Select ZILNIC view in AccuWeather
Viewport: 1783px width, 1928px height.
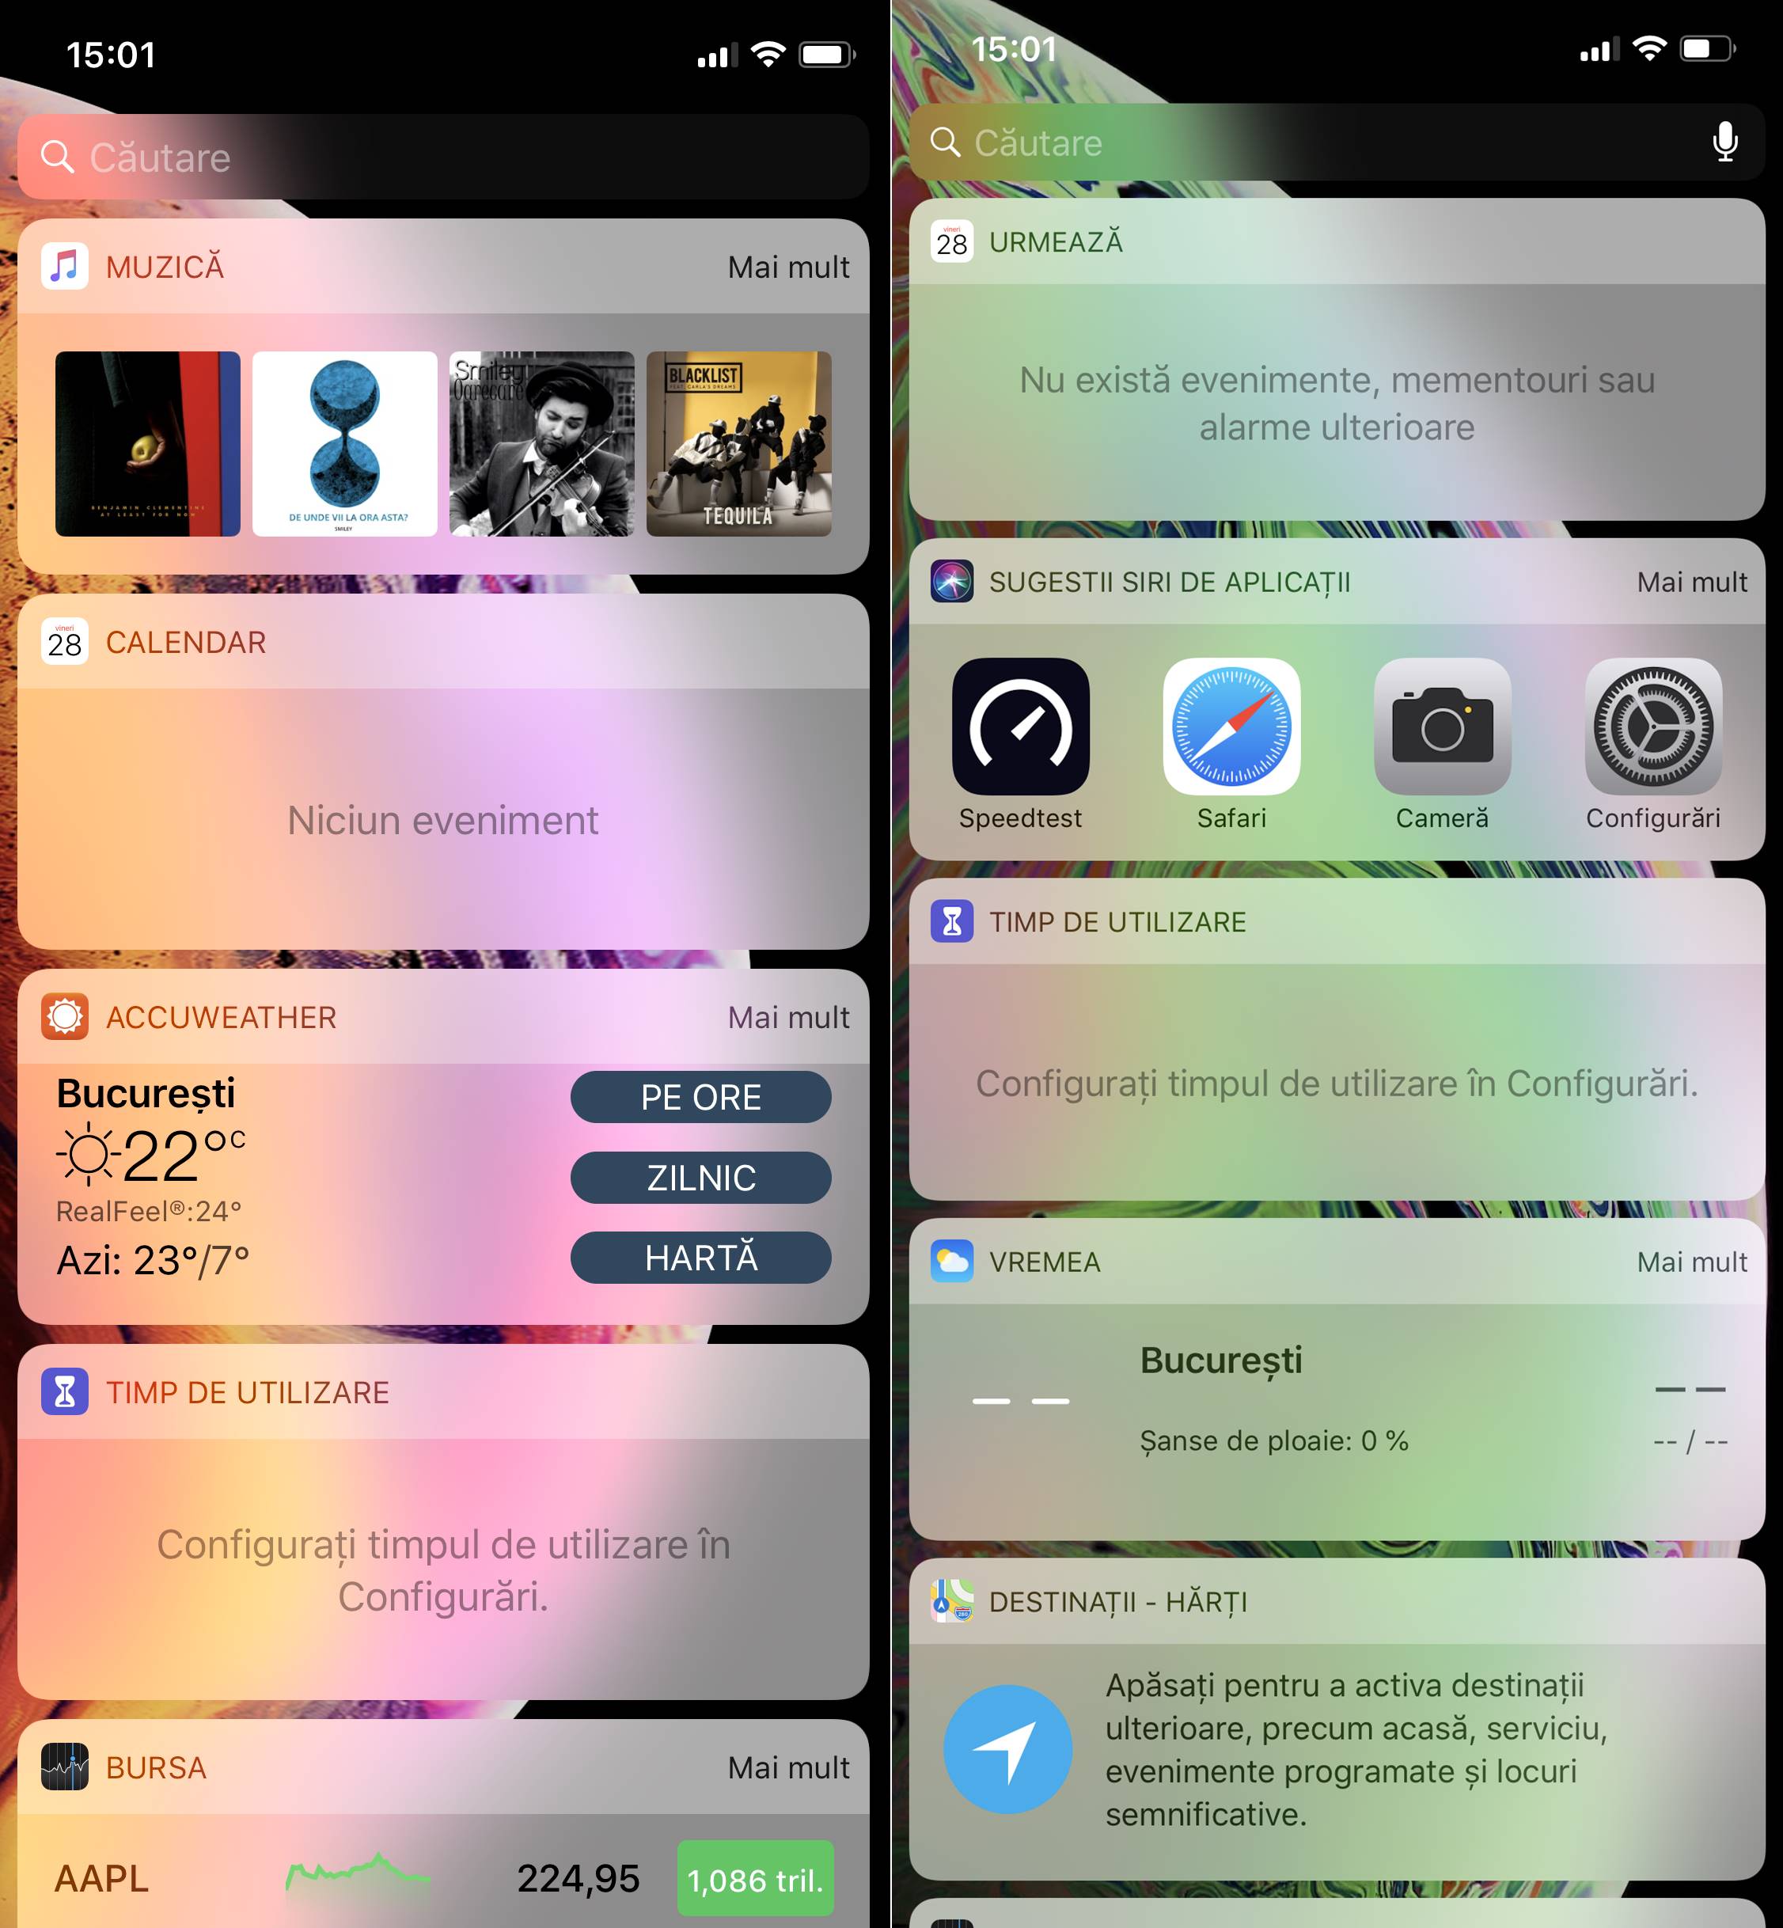[700, 1175]
